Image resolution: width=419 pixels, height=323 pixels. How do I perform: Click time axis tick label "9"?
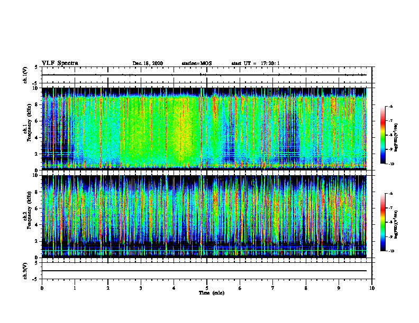(x=339, y=288)
